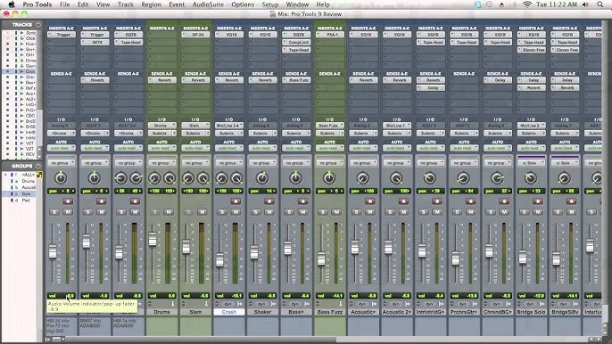Open the Slam track input selector
The image size is (612, 344).
[195, 126]
